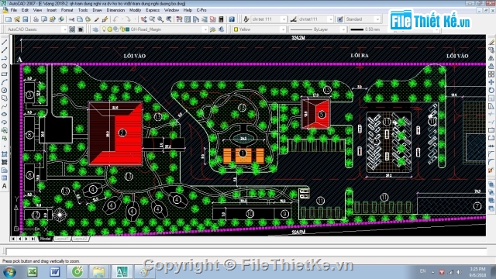This screenshot has height=279, width=496.
Task: Click the command line input area
Action: click(x=246, y=252)
